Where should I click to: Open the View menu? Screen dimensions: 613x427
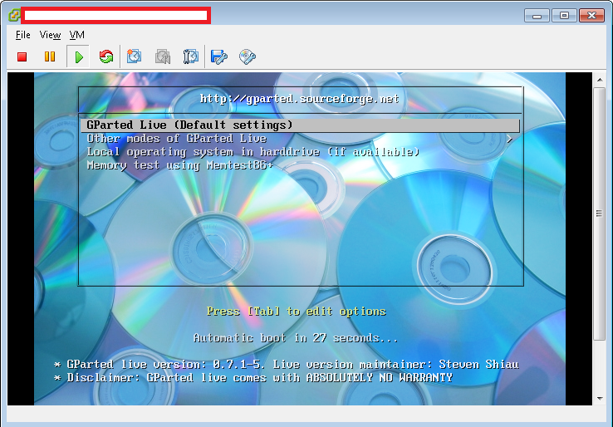point(50,35)
